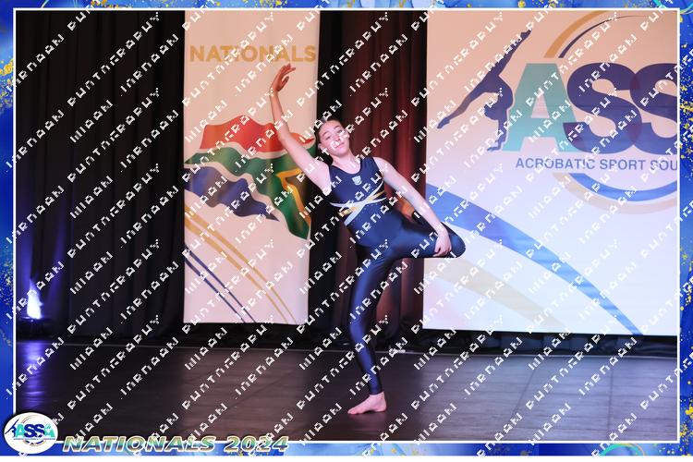
Task: Click the ASSA logo in bottom-left corner
Action: click(30, 432)
